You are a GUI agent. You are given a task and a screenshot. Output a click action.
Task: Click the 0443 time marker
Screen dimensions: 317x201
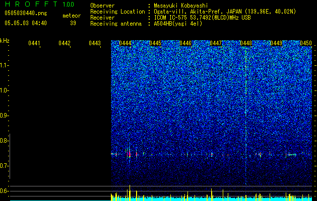(x=95, y=43)
